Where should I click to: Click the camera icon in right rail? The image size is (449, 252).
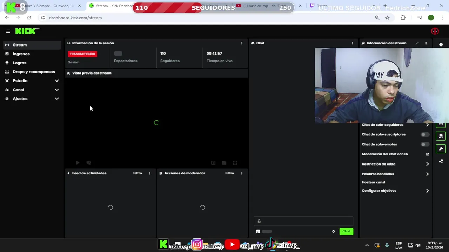click(x=441, y=136)
